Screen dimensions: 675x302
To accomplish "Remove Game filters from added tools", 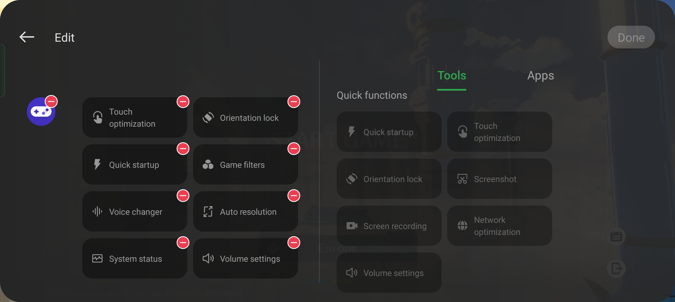I will [294, 149].
